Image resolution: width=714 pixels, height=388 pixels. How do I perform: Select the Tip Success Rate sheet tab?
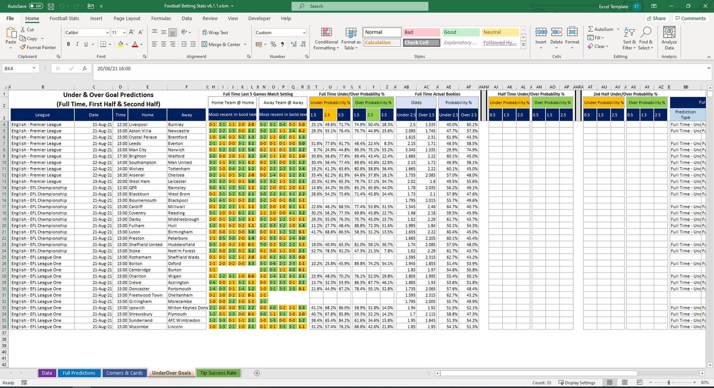coord(218,373)
